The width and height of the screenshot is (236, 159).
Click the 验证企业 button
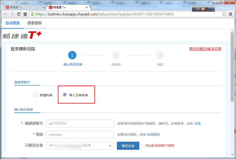coord(128,146)
